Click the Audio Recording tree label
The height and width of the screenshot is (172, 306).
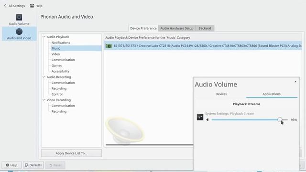tap(59, 77)
